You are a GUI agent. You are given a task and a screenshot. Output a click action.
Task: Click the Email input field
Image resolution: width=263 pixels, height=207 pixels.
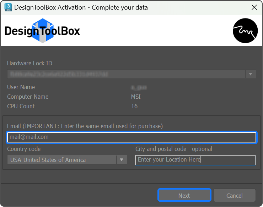pos(131,137)
